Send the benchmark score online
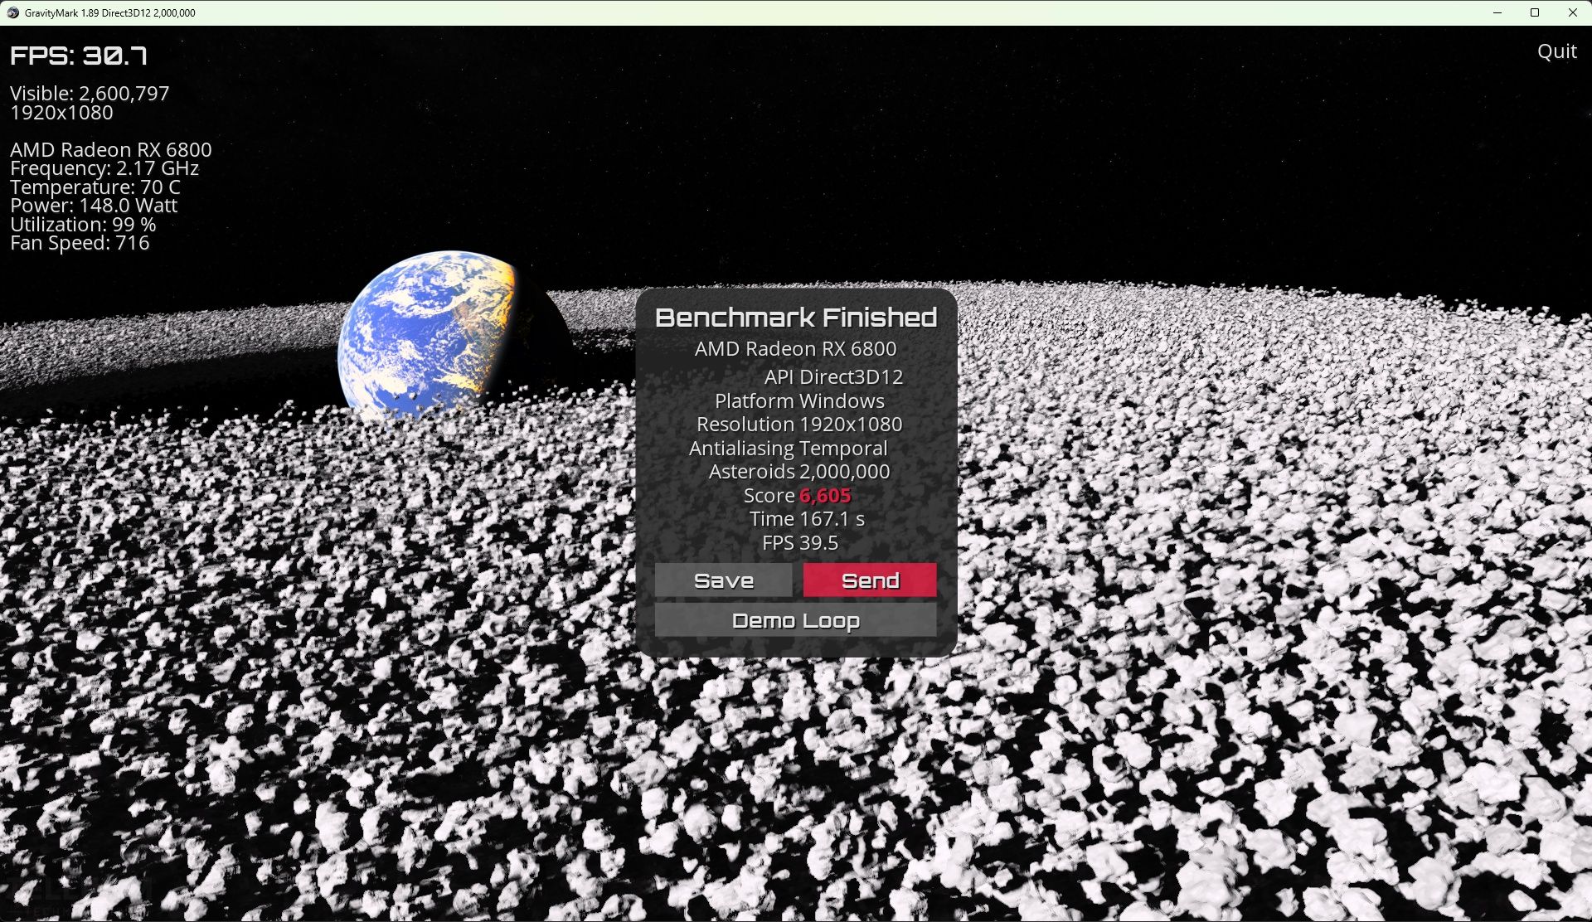 (x=870, y=580)
